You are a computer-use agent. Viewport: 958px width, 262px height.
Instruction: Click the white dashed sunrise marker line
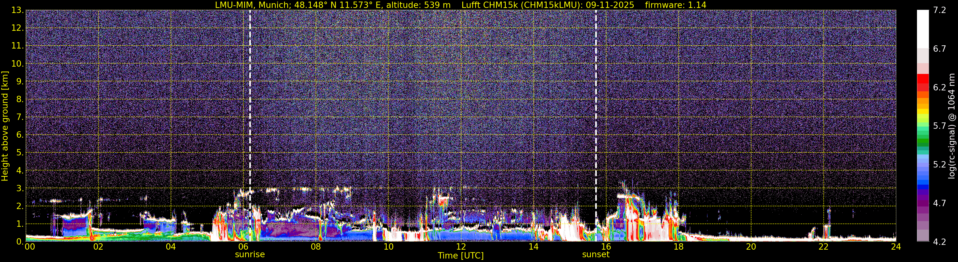(250, 126)
